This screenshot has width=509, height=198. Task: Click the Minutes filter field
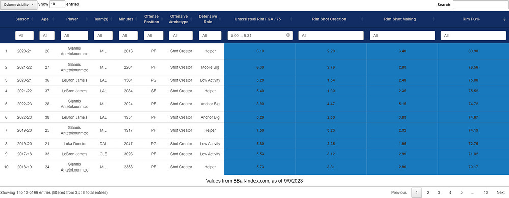pos(128,36)
